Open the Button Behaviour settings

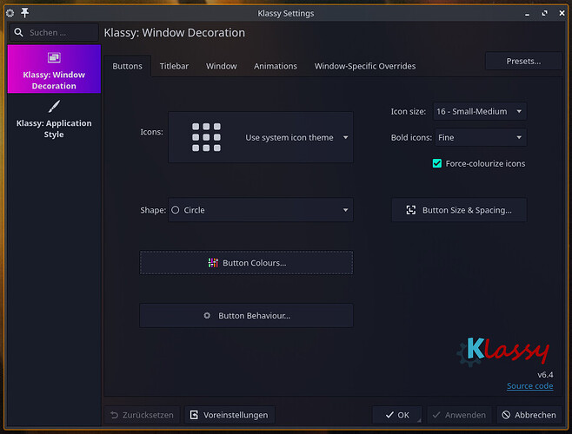coord(246,316)
